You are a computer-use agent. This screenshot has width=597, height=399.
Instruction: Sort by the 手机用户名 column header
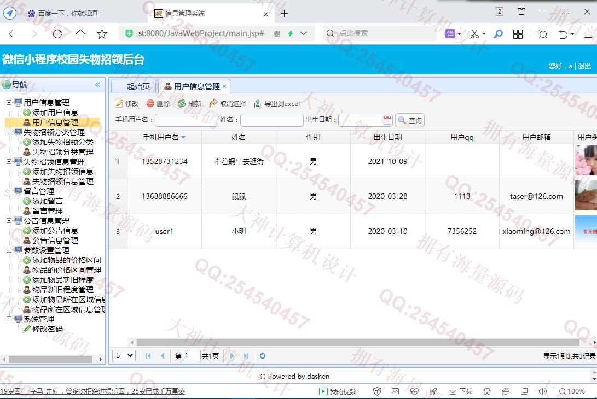click(x=164, y=137)
